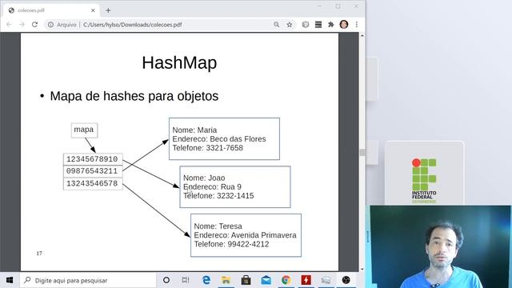Screen dimensions: 512x288
Task: Close the colecoes.pdf tab
Action: pyautogui.click(x=93, y=10)
